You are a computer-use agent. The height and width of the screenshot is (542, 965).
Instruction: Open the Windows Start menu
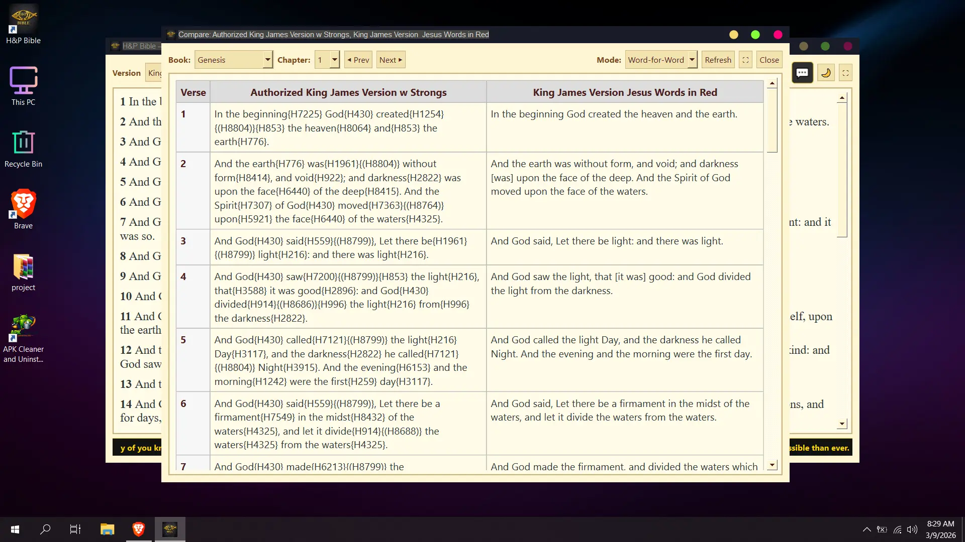(x=15, y=529)
